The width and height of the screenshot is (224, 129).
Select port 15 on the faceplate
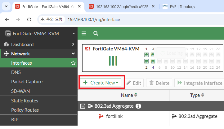[x=192, y=55]
